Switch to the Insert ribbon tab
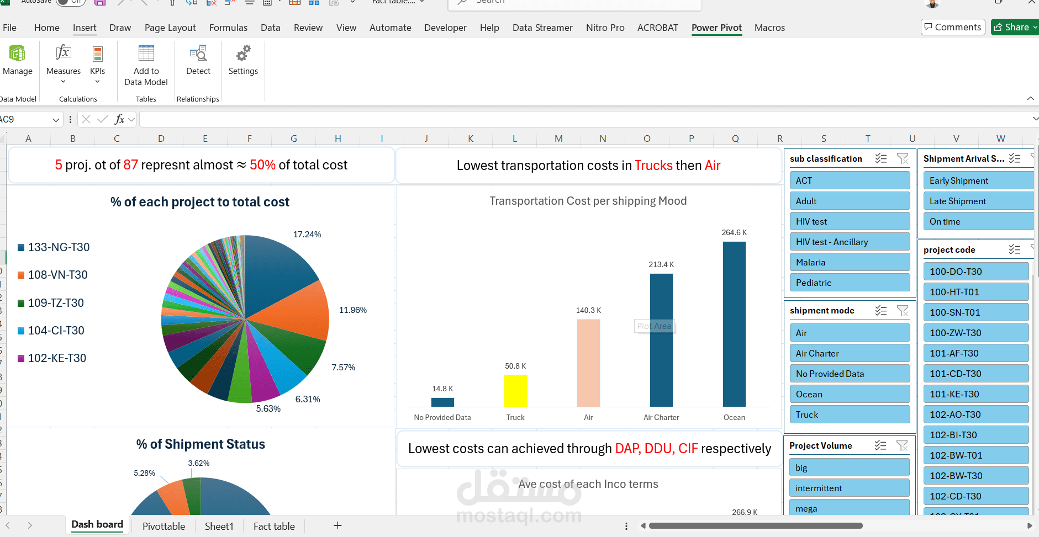 (x=85, y=28)
